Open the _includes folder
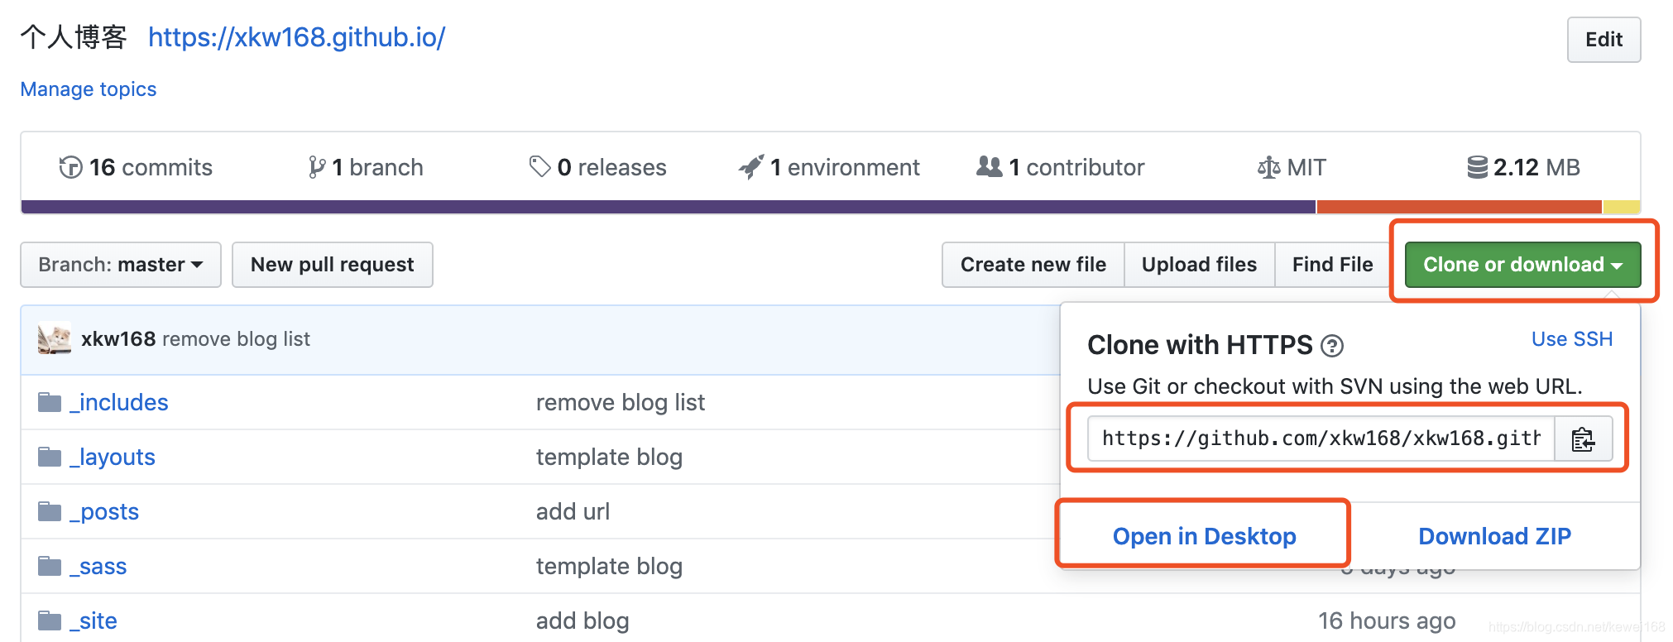This screenshot has height=642, width=1673. coord(118,402)
